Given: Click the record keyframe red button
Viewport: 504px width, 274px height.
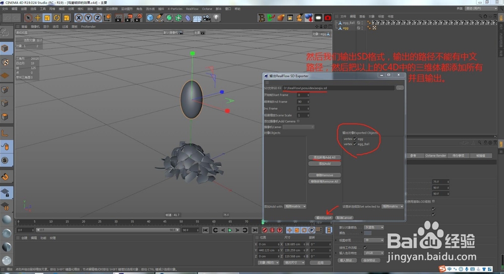Looking at the screenshot, I should [265, 230].
